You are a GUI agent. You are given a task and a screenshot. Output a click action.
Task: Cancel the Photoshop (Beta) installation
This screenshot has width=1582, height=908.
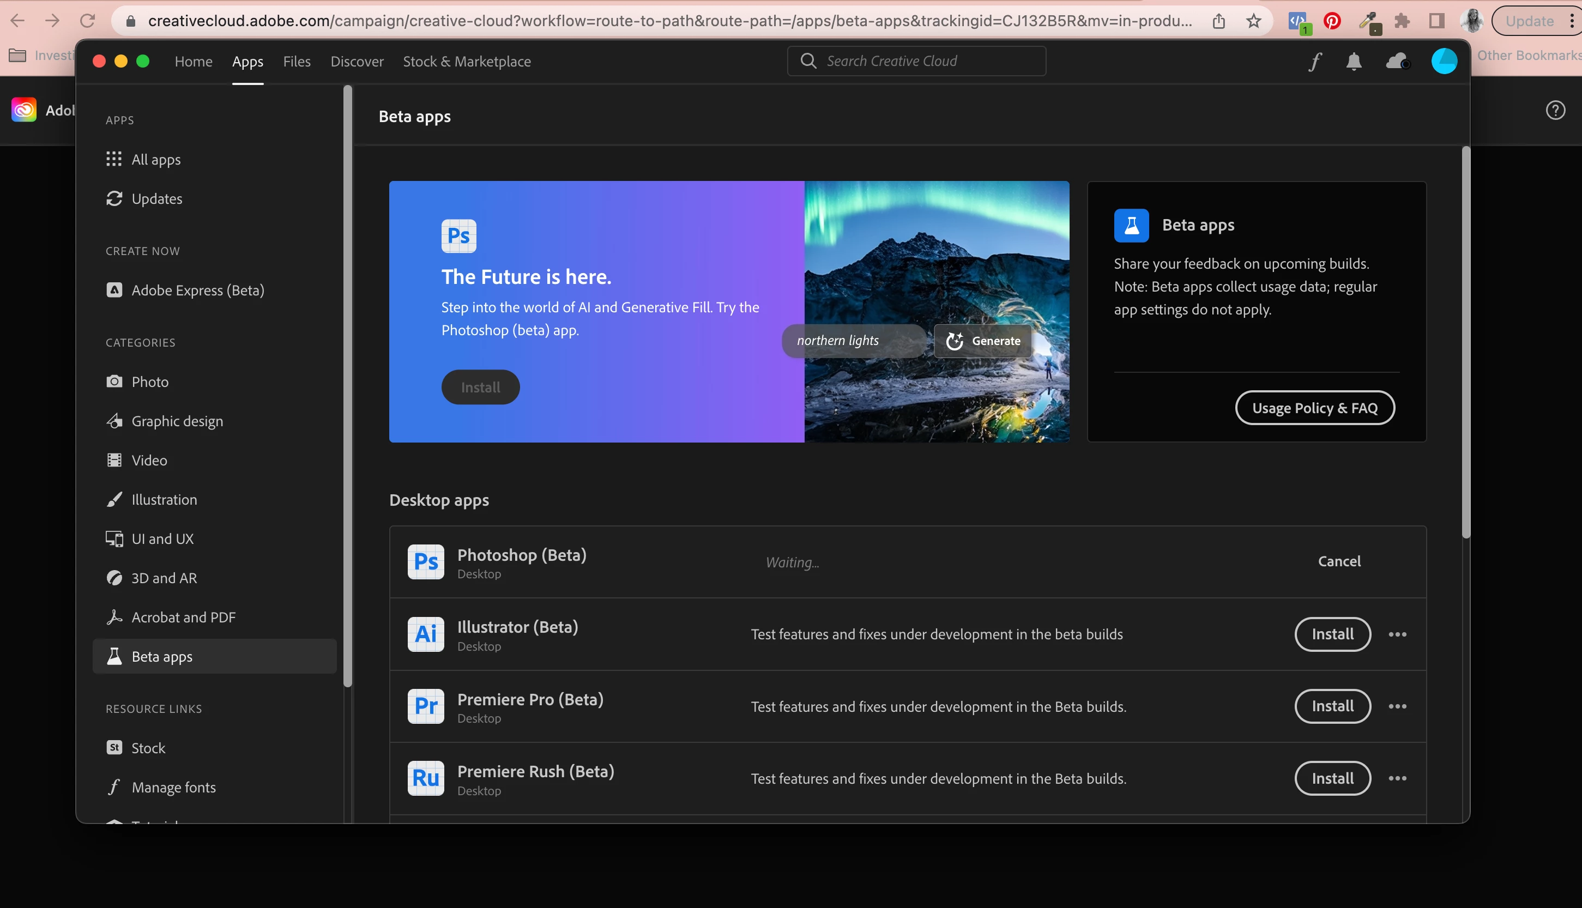[x=1339, y=561]
